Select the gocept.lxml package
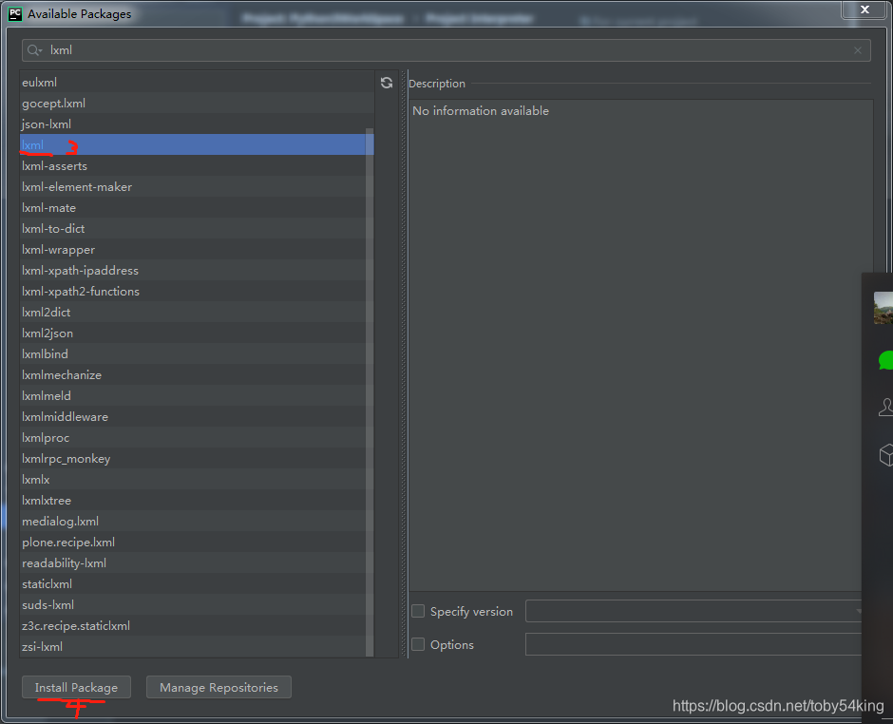Screen dimensions: 893x724 click(197, 104)
